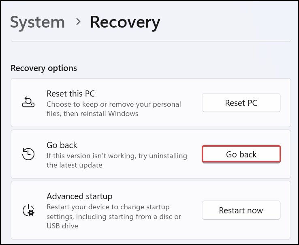Click the "Recovery options" section label
299x245 pixels.
tap(44, 68)
